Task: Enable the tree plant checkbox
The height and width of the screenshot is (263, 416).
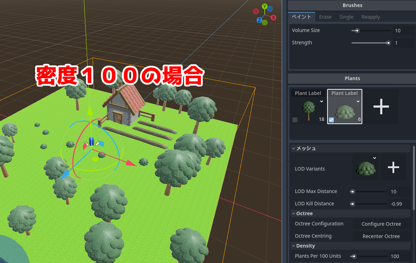Action: point(295,120)
